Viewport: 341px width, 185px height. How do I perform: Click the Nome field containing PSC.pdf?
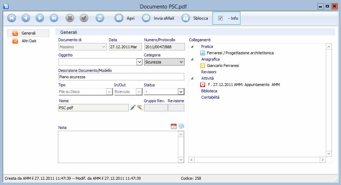(94, 108)
